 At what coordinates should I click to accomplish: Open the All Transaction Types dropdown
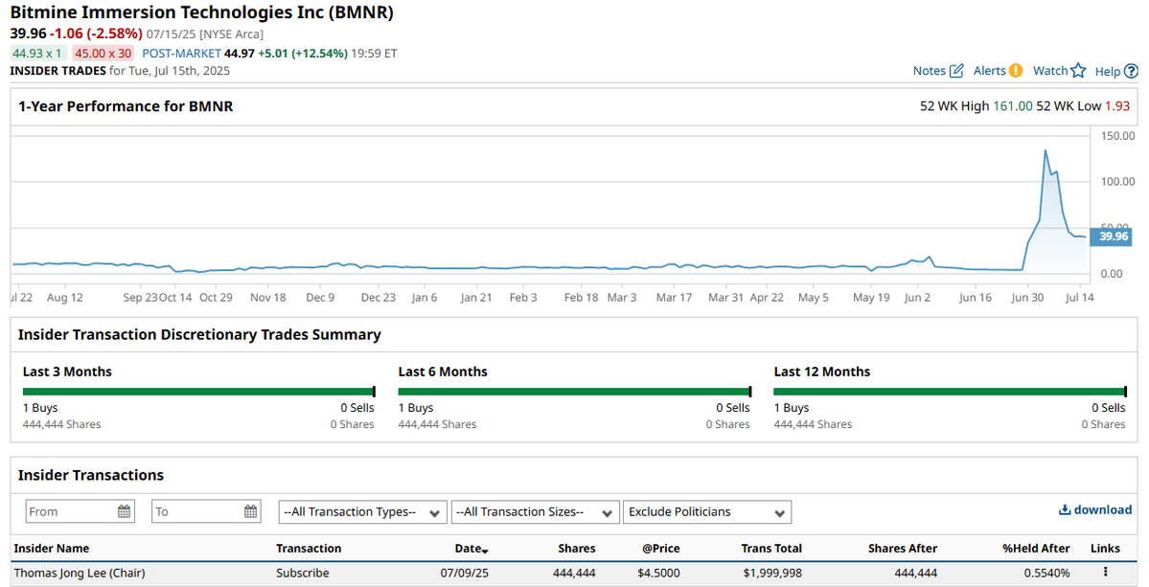(x=363, y=512)
